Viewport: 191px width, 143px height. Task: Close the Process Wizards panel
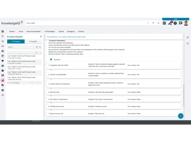[x=41, y=37]
